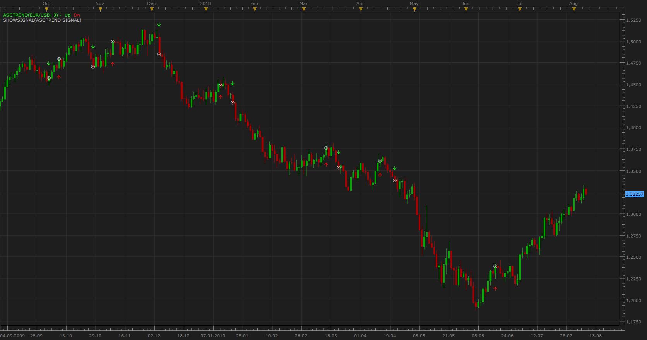
Task: Click the orange May marker on top axis
Action: pyautogui.click(x=414, y=10)
